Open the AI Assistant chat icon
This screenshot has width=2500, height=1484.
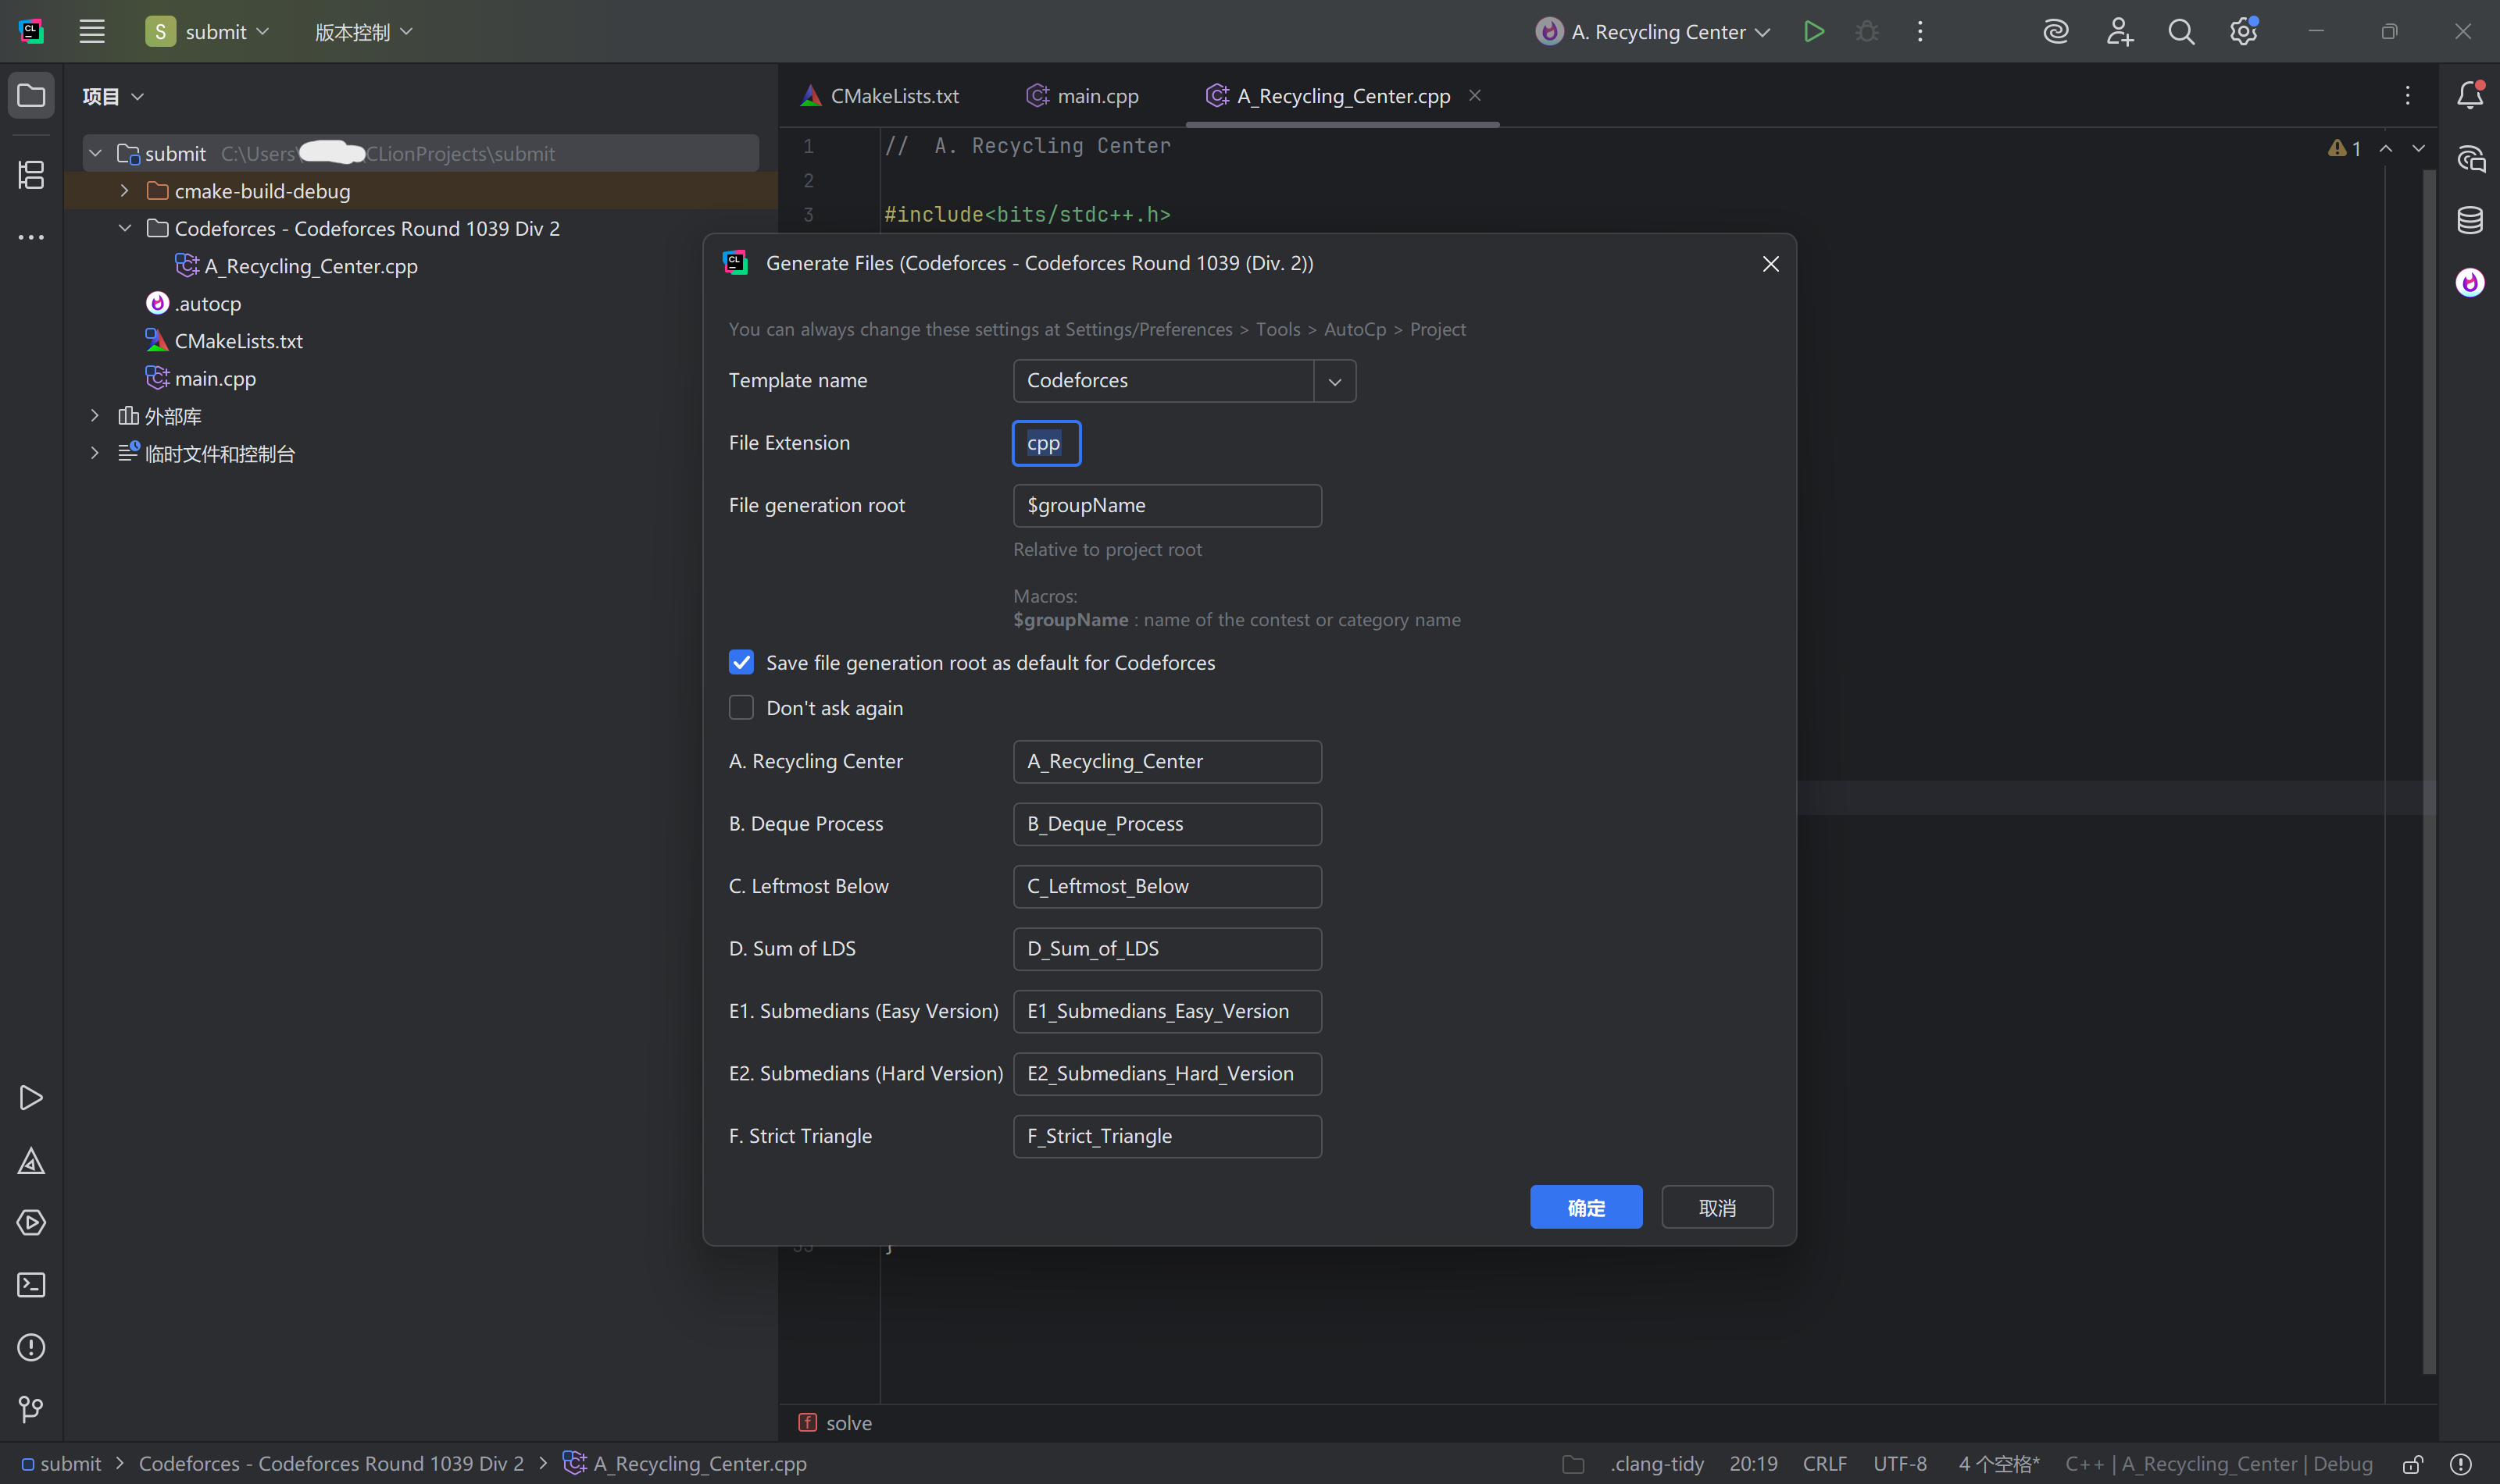coord(2469,158)
